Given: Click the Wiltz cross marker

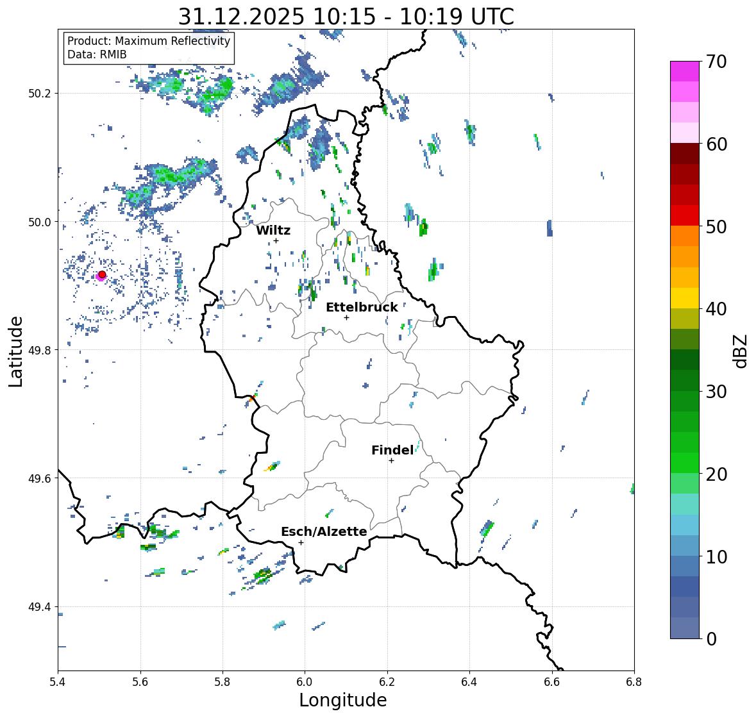Looking at the screenshot, I should click(x=276, y=240).
